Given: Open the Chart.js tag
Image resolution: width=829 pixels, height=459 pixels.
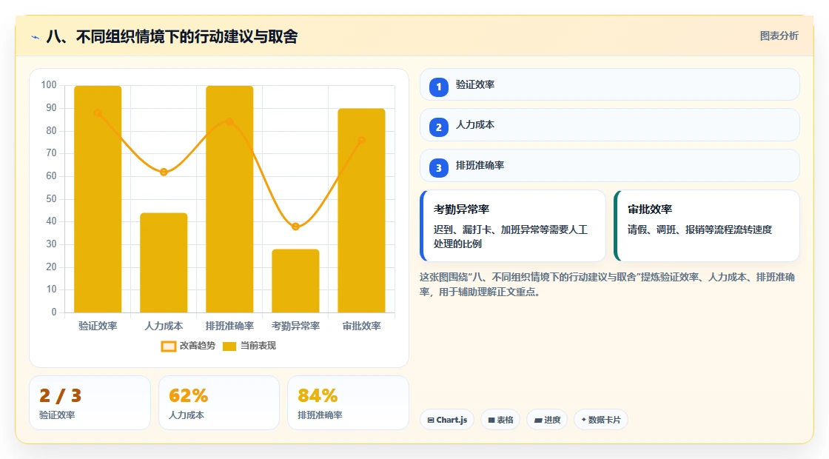Looking at the screenshot, I should coord(447,420).
